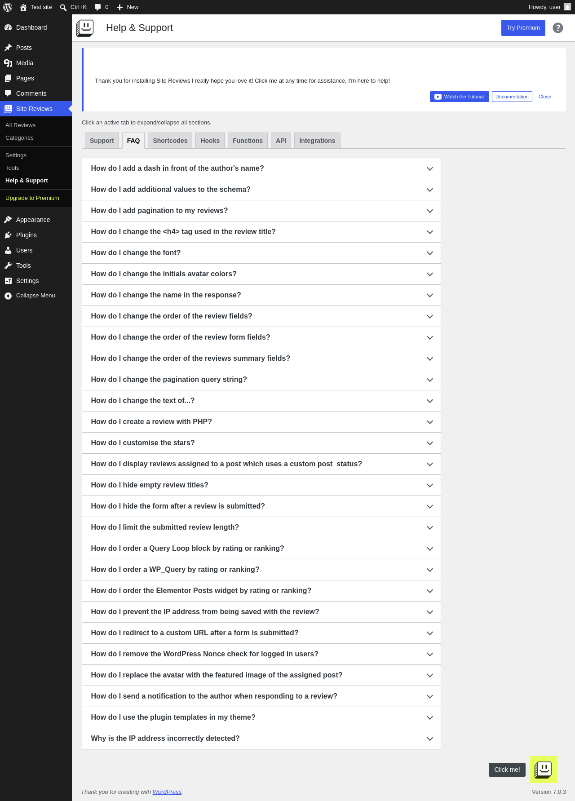Click the Site Reviews smiley icon in sidebar
Image resolution: width=575 pixels, height=801 pixels.
pyautogui.click(x=8, y=109)
